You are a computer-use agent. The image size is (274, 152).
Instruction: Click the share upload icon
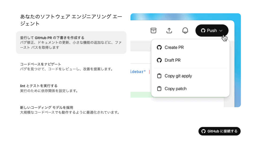coord(169,30)
